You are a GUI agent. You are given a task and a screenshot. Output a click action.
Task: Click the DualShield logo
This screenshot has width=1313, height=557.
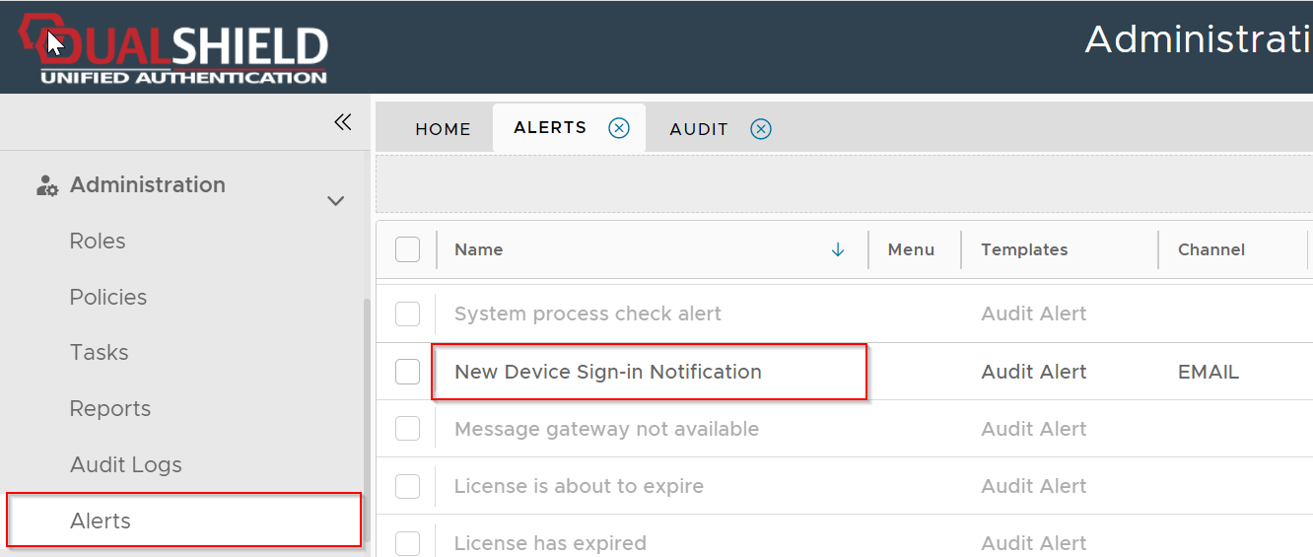(173, 49)
